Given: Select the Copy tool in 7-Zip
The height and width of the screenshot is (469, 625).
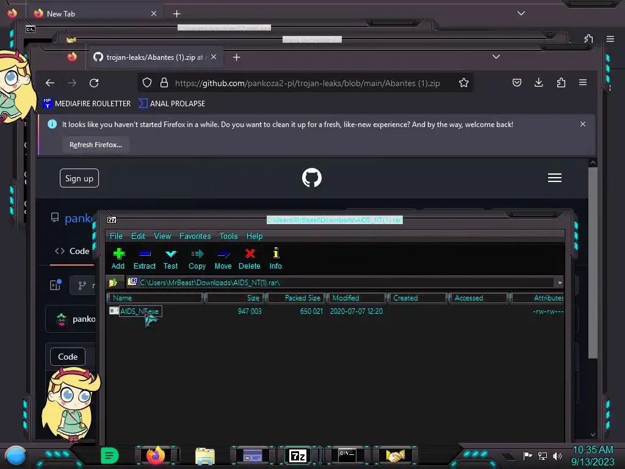Looking at the screenshot, I should 197,258.
